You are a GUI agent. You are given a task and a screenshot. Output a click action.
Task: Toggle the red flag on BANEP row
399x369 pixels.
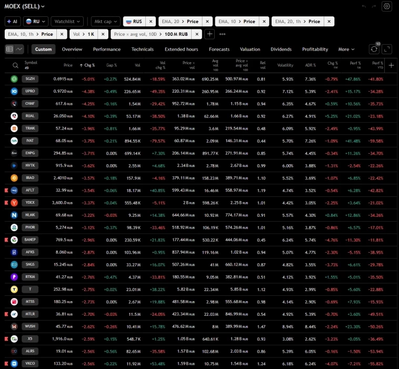7,240
